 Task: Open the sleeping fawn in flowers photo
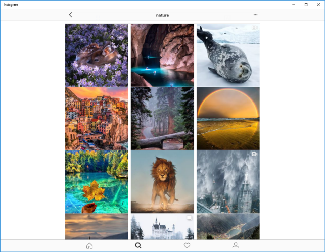click(x=97, y=55)
